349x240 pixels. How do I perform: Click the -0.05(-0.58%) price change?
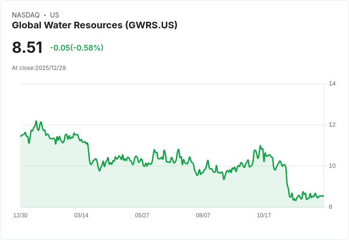76,48
